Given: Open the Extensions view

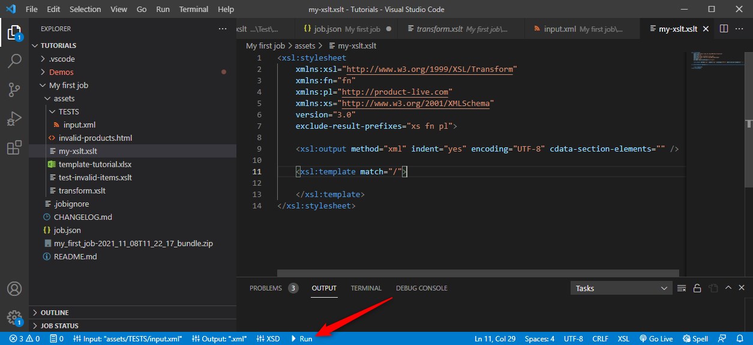Looking at the screenshot, I should [x=14, y=147].
